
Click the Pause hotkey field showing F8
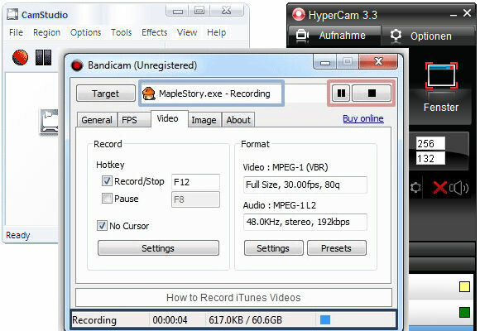pos(195,199)
